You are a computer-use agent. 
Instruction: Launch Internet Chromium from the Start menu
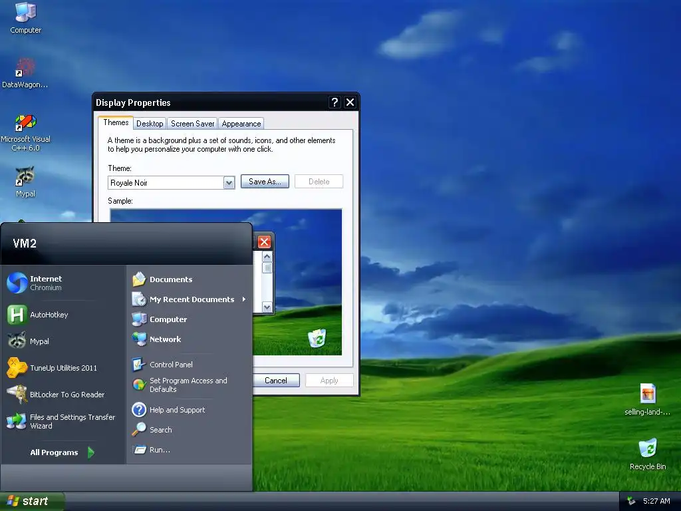pos(63,283)
